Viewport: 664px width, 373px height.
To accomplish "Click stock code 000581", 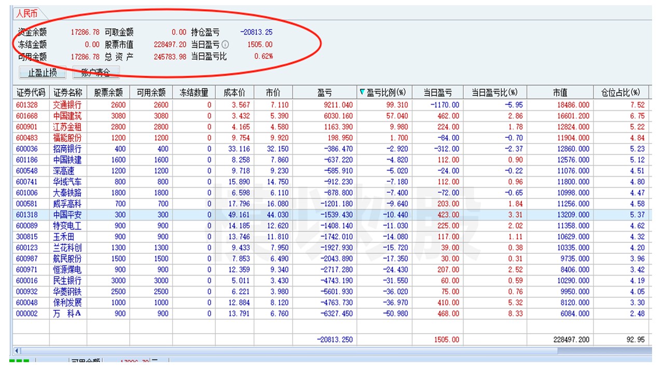I will point(27,204).
